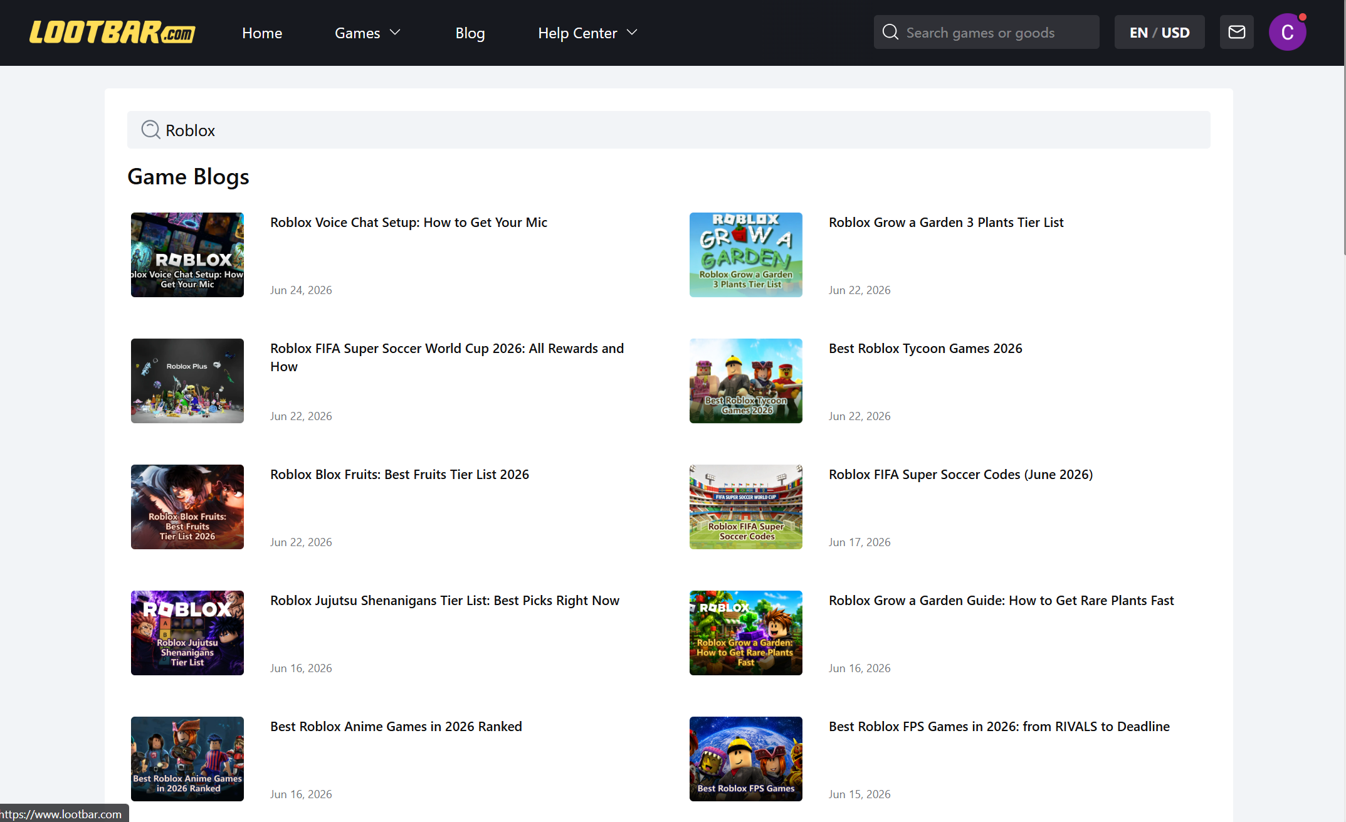Click the Jun 15, 2026 date text

point(860,794)
